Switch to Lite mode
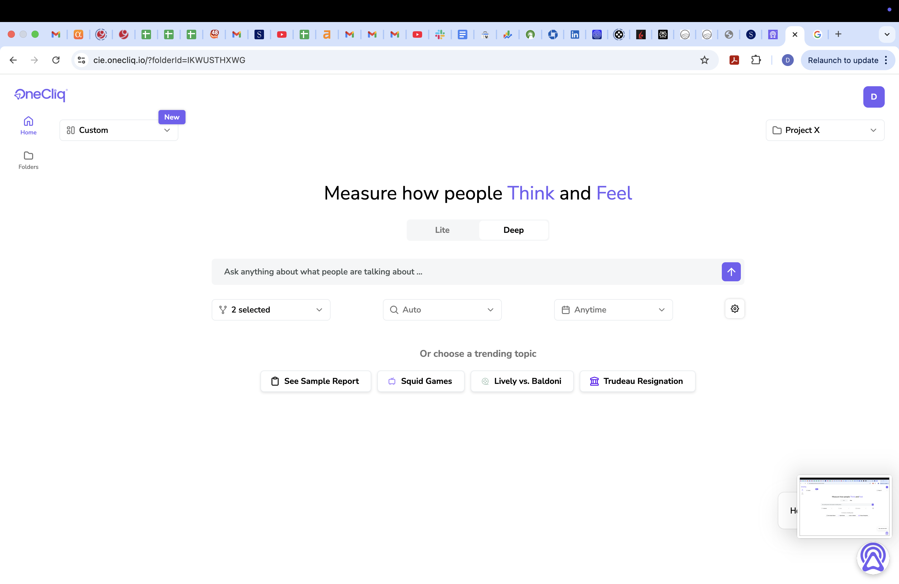 [442, 230]
